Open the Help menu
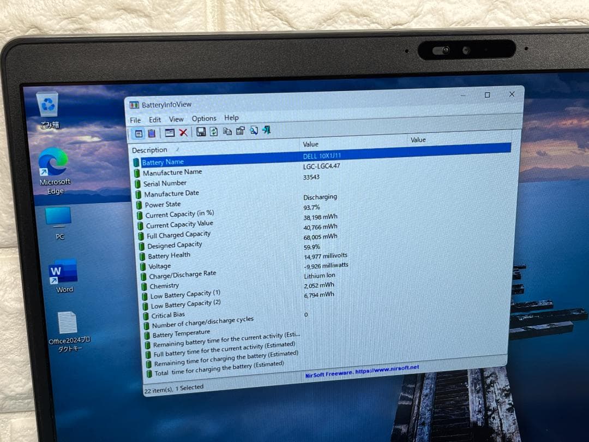 click(232, 117)
